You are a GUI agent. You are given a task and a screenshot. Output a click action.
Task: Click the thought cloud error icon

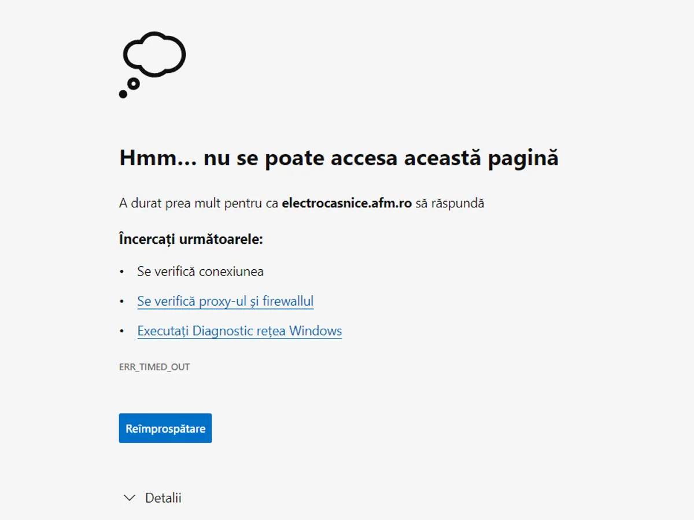pos(154,54)
